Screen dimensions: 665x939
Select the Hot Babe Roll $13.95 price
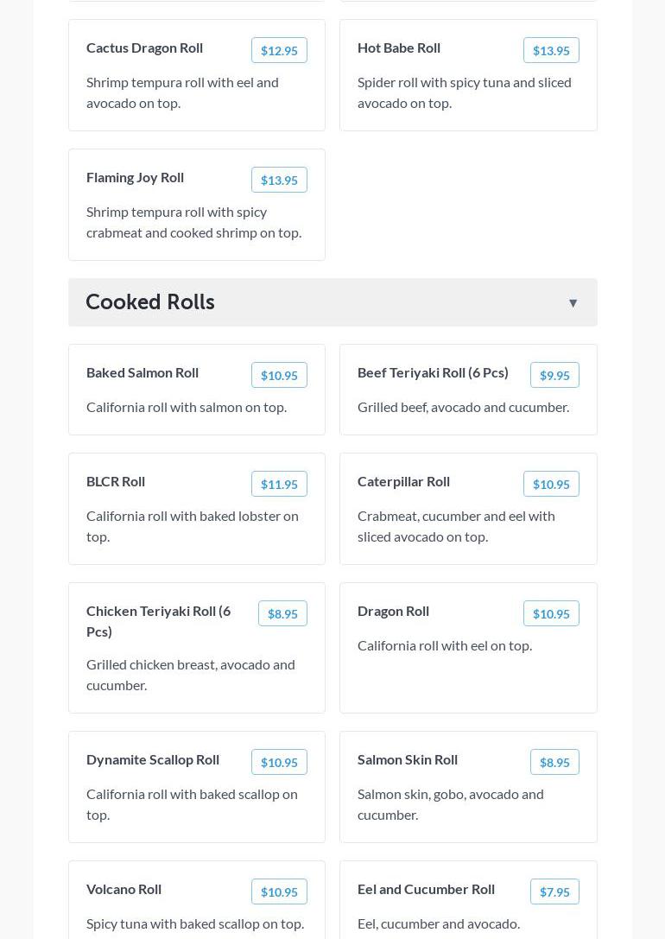pos(551,50)
